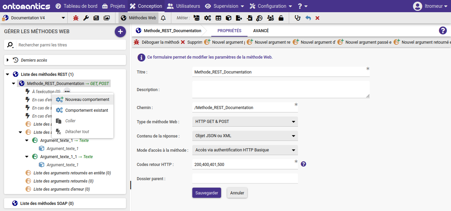Click the open padlock icon in the Métier toolbar
The height and width of the screenshot is (211, 451).
[x=281, y=18]
